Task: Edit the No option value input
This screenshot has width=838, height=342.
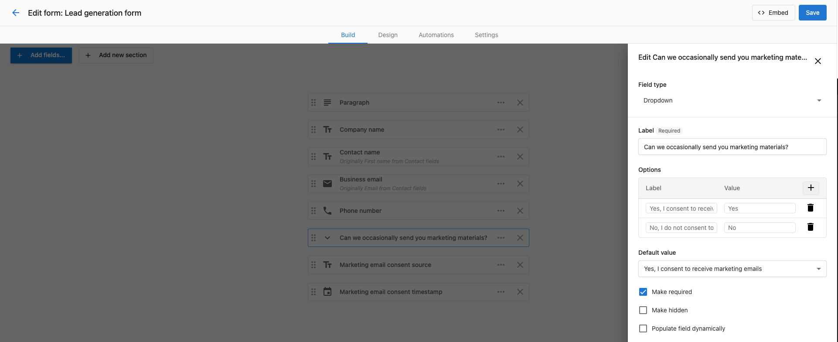Action: pyautogui.click(x=760, y=227)
